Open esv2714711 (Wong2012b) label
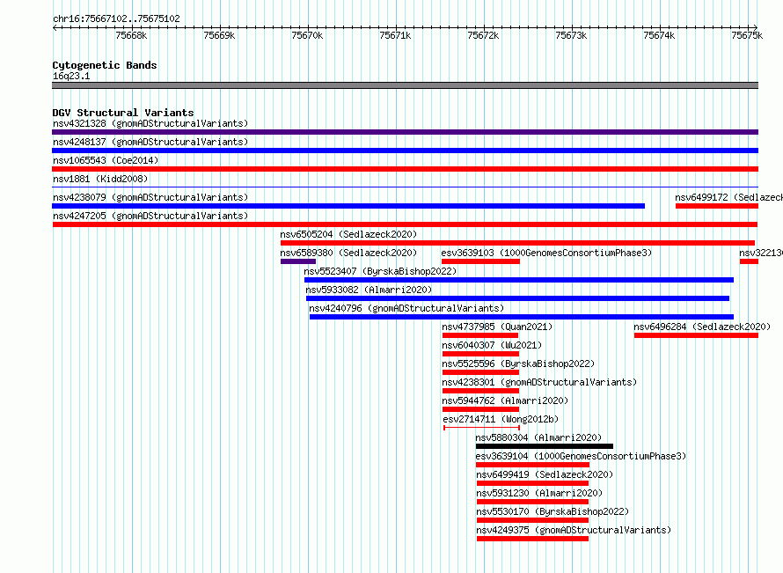Viewport: 783px width, 573px height. (x=501, y=419)
